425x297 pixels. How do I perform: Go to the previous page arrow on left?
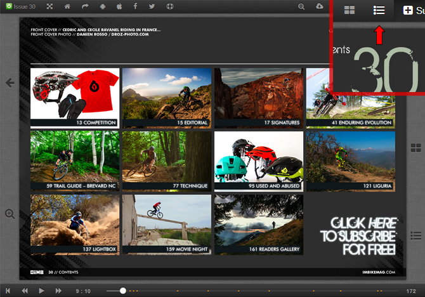coord(10,82)
